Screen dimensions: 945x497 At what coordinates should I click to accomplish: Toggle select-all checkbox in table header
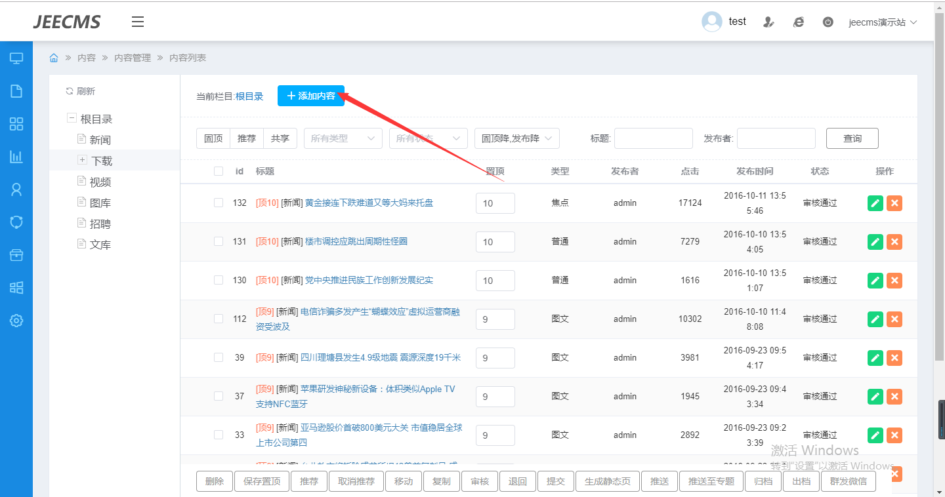click(x=219, y=171)
